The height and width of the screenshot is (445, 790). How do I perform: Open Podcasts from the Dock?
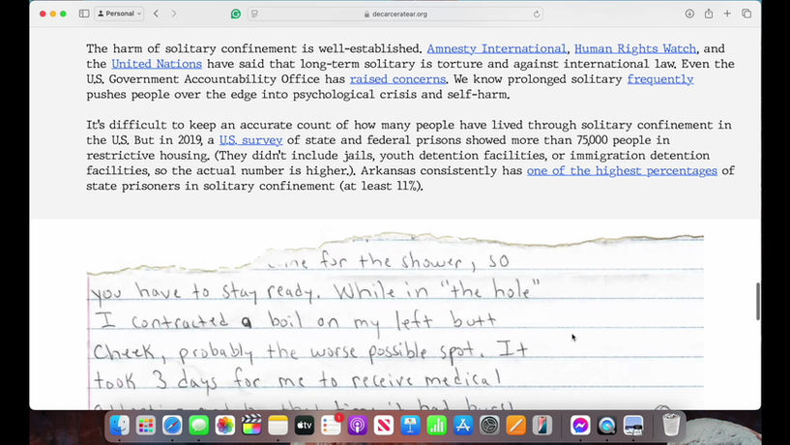tap(357, 426)
